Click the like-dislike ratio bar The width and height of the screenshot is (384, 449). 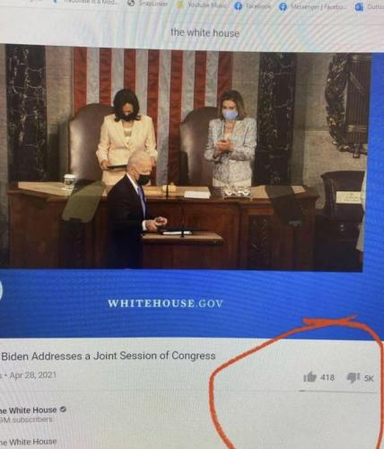click(337, 391)
